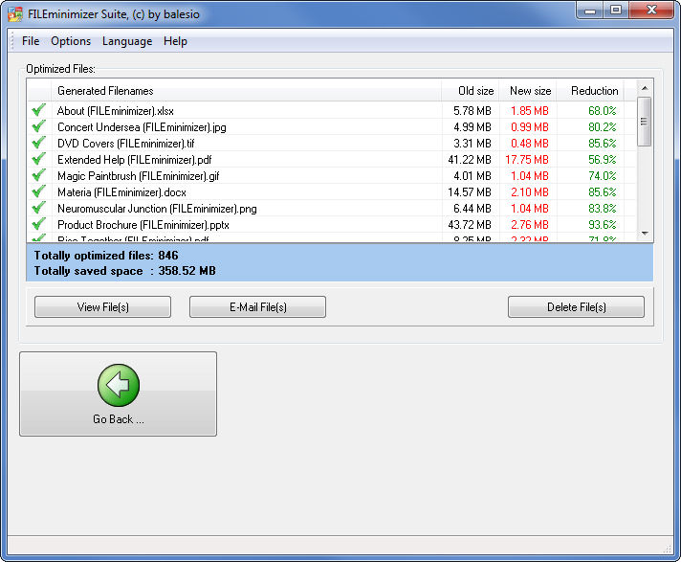The width and height of the screenshot is (681, 562).
Task: Click green checkmark for Magic Paintbrush gif
Action: pyautogui.click(x=38, y=175)
